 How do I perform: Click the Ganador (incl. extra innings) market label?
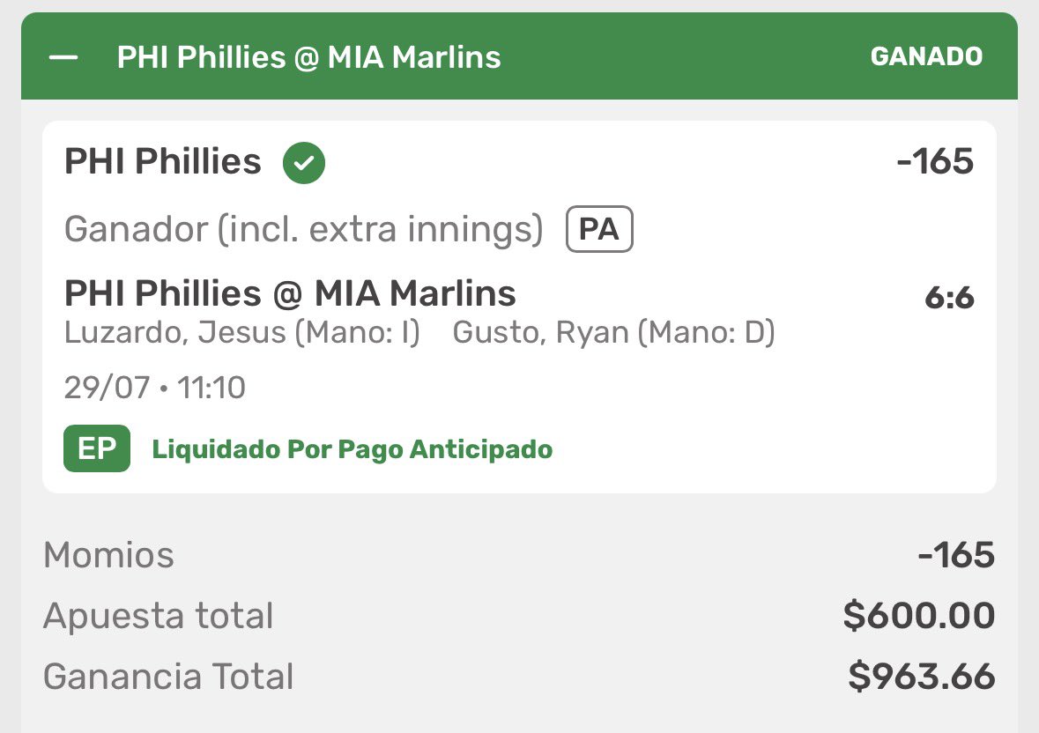point(303,230)
